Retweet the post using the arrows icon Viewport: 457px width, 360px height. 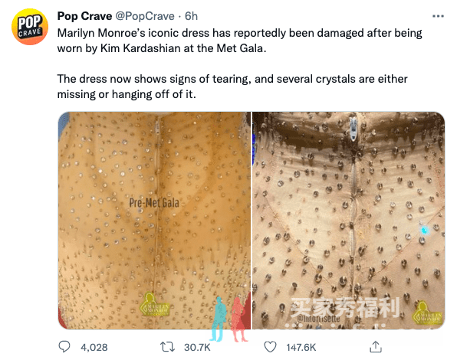168,347
